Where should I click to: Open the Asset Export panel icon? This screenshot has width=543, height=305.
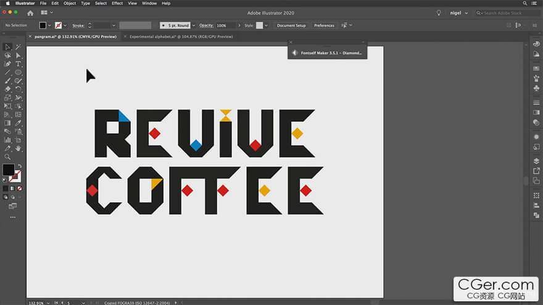tap(536, 171)
